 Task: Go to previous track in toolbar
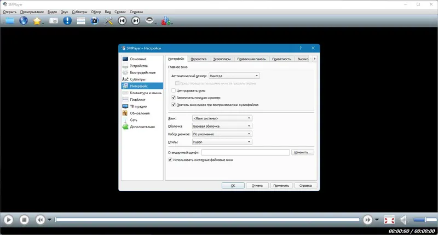pos(122,21)
